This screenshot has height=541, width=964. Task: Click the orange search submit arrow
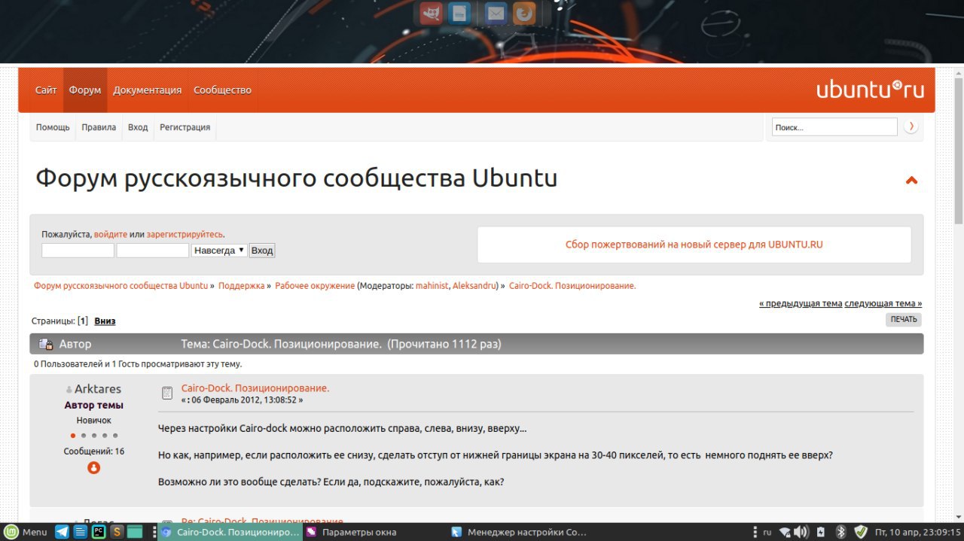point(911,126)
